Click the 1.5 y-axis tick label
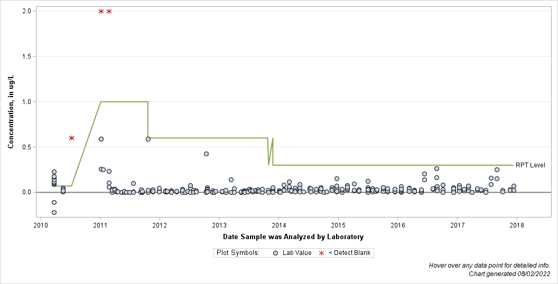Image resolution: width=558 pixels, height=284 pixels. click(27, 56)
